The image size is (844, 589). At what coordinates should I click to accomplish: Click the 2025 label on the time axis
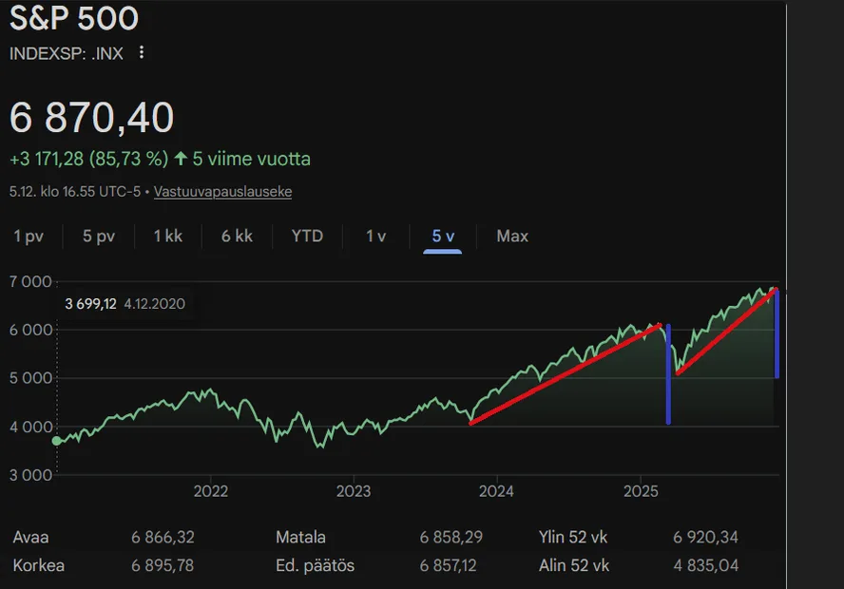click(x=640, y=491)
